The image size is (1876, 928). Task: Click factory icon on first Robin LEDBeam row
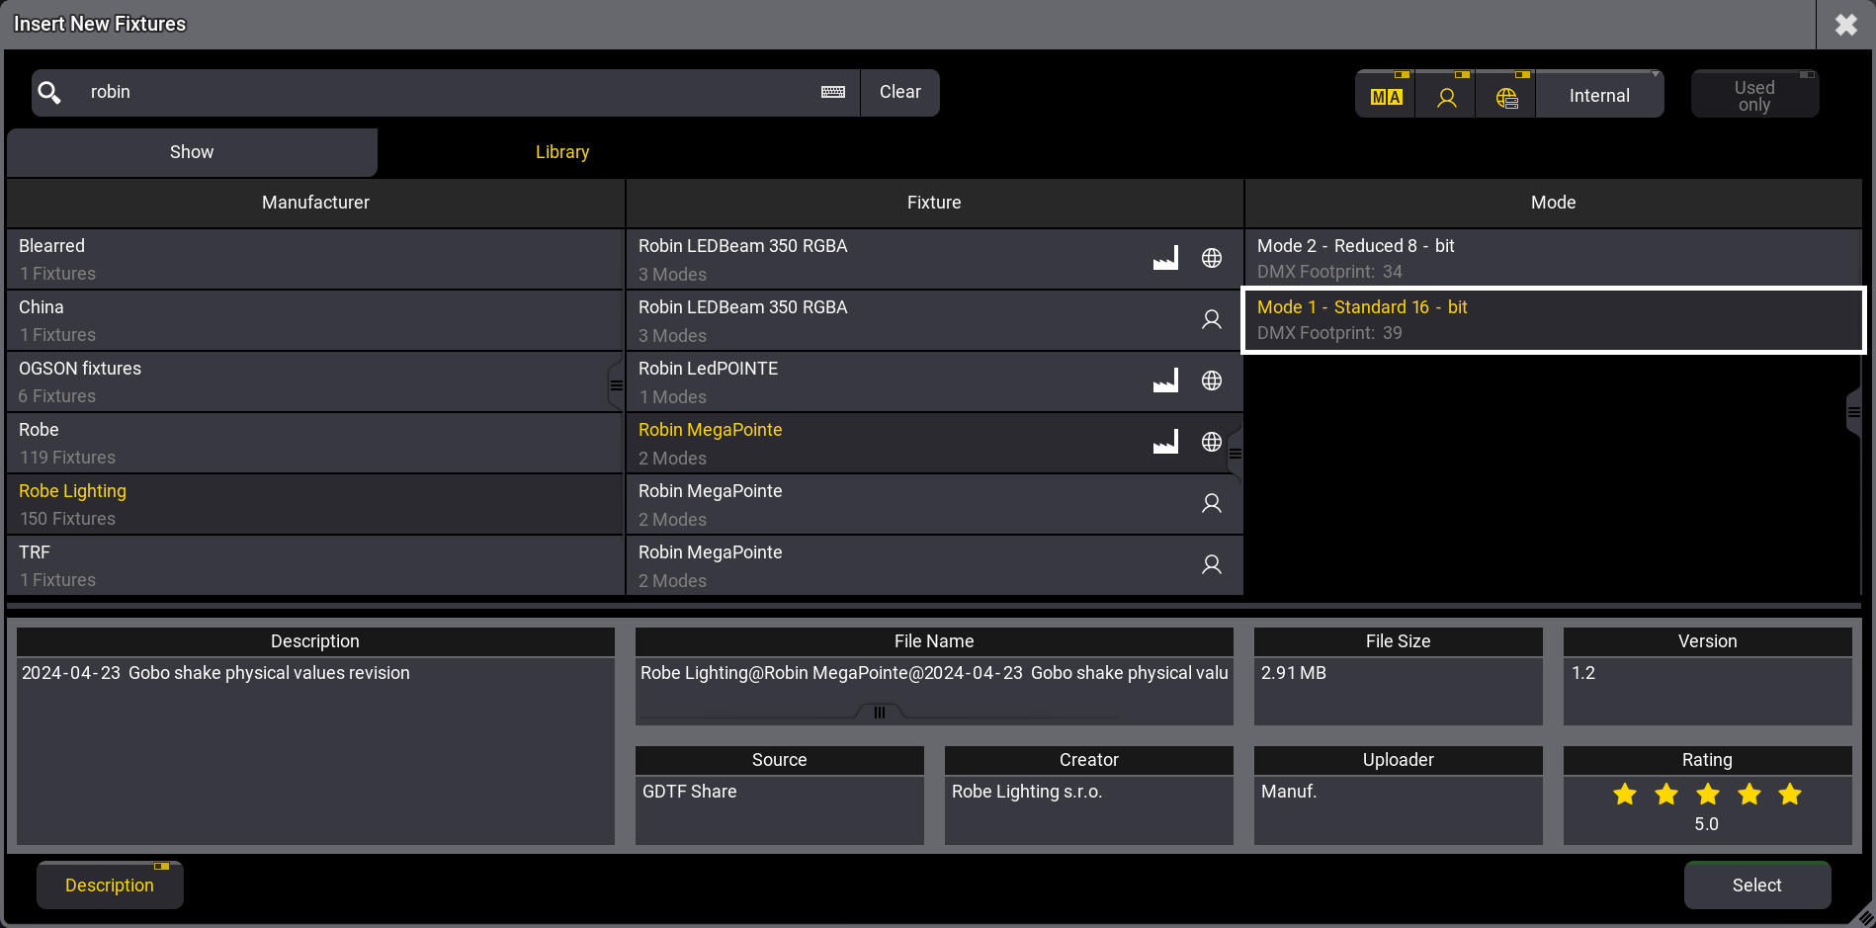tap(1165, 258)
